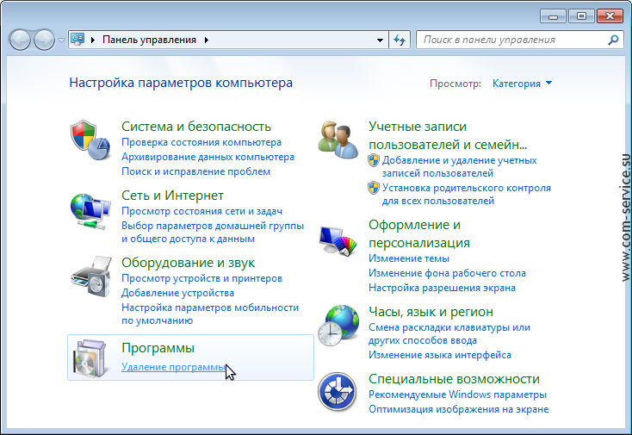632x435 pixels.
Task: Open "Специальные возможности" category
Action: [x=454, y=379]
